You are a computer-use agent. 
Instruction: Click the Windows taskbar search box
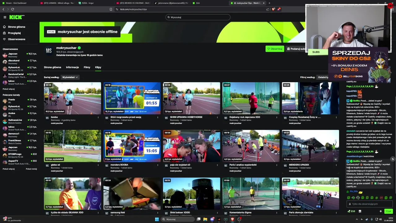[x=177, y=219]
